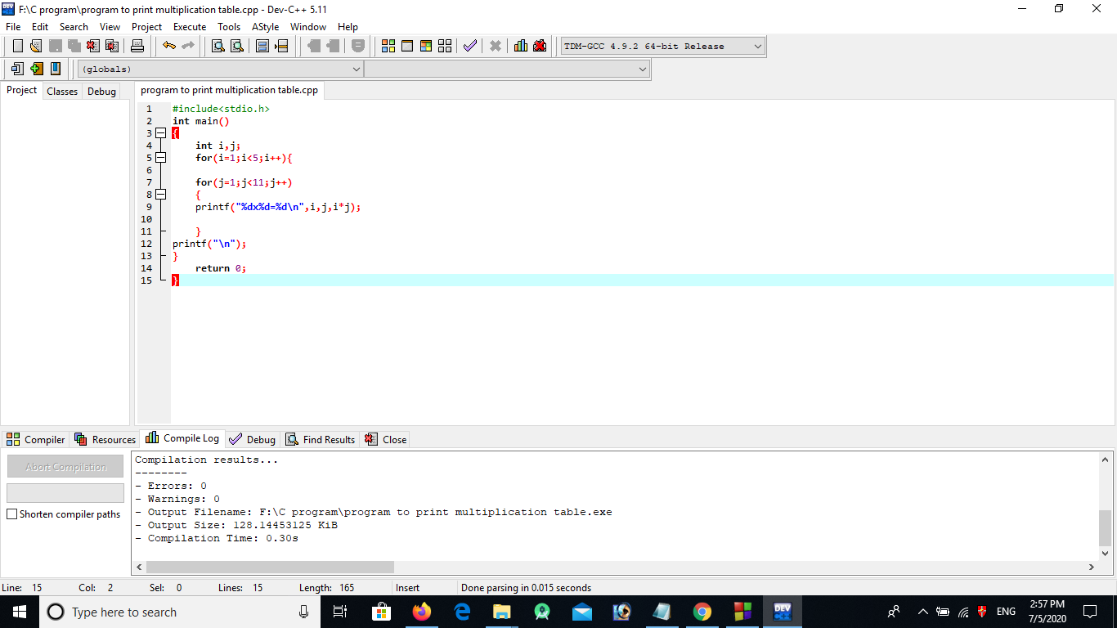Screen dimensions: 1117x628
Task: Click the Save toolbar icon
Action: 56,46
